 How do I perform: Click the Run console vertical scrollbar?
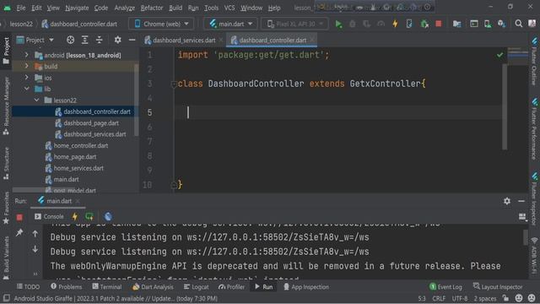coord(526,238)
